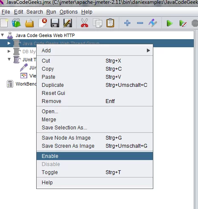Choose Copy in context menu
This screenshot has height=209, width=198.
(95, 69)
